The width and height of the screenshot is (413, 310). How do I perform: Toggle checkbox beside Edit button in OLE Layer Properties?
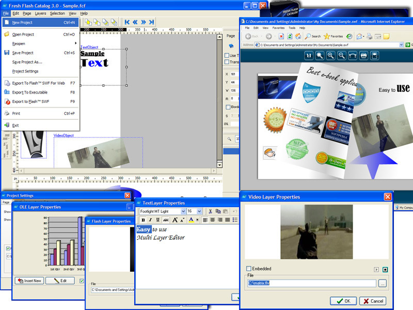coord(82,281)
